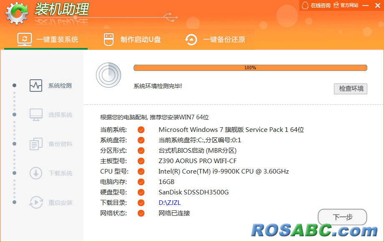Click the circular radar scan icon
The width and height of the screenshot is (384, 242).
point(109,75)
